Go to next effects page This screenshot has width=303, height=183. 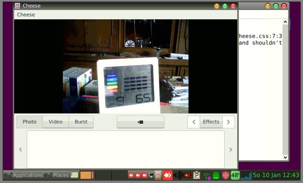(229, 122)
